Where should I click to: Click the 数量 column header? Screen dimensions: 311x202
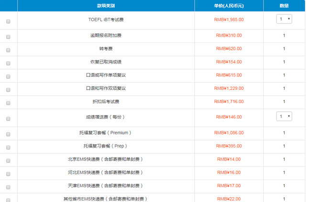point(284,6)
